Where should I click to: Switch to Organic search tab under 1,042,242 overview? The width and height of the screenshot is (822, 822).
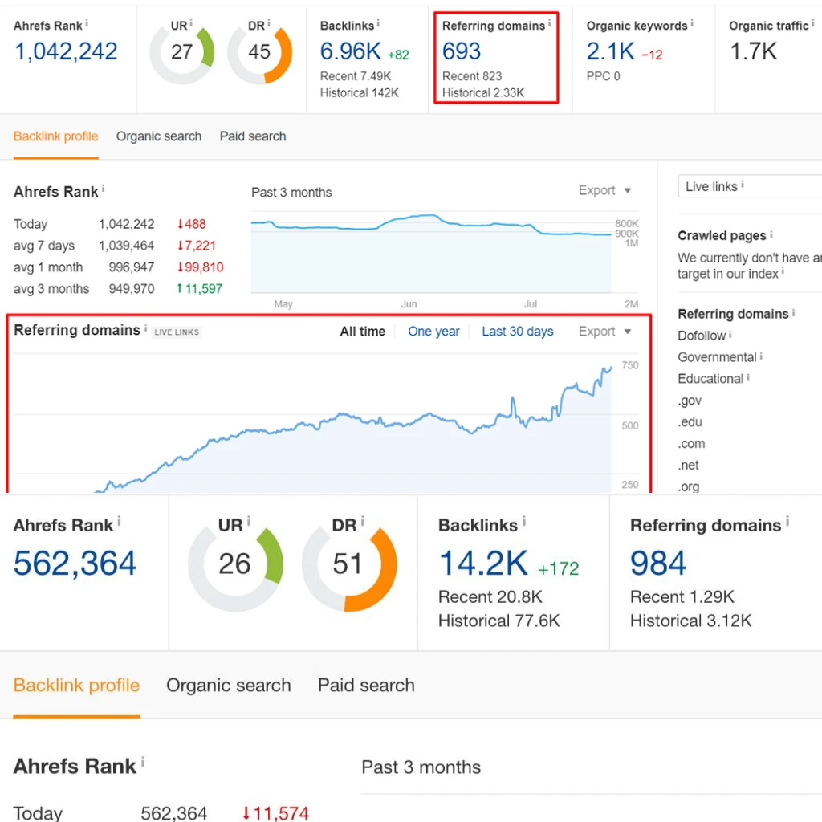[159, 136]
